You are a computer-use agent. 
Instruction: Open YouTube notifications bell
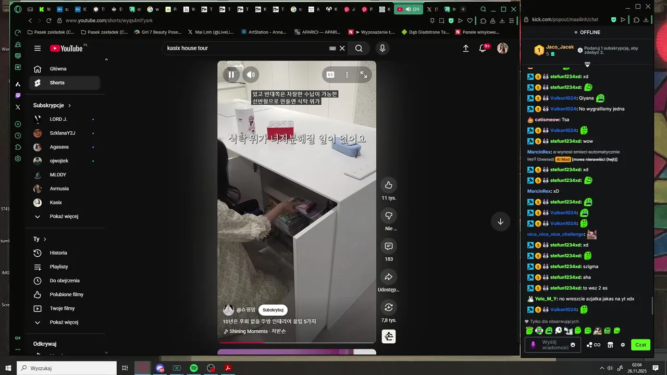coord(483,48)
